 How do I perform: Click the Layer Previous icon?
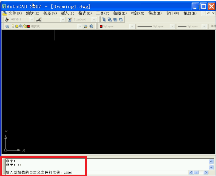coord(91,26)
